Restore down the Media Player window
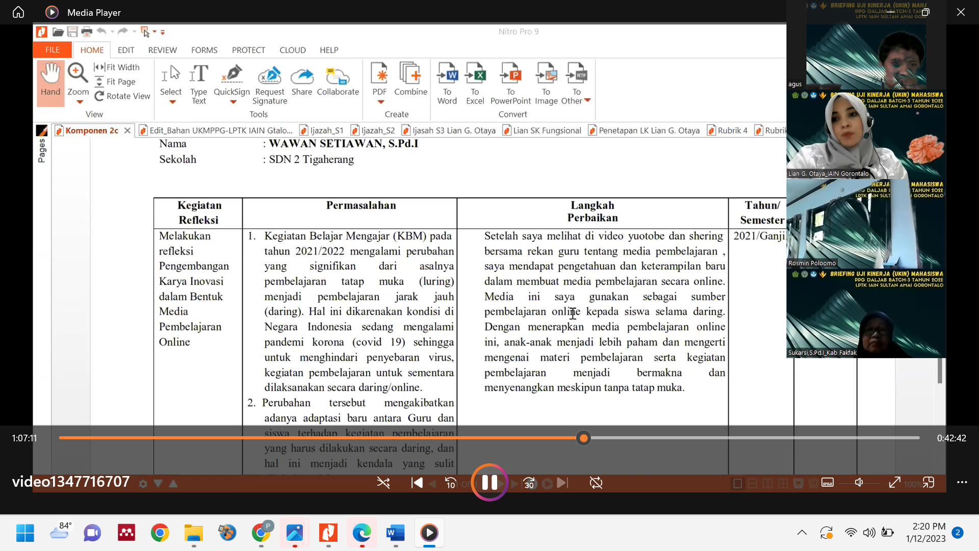This screenshot has width=979, height=551. pos(925,12)
